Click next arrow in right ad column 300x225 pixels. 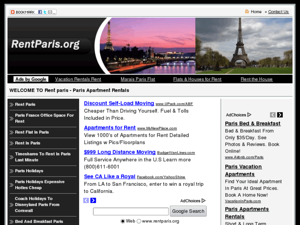(x=280, y=115)
